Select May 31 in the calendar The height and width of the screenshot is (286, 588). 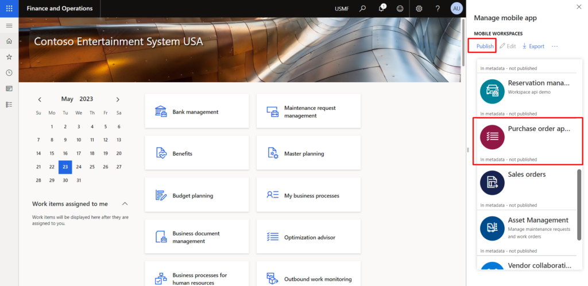coord(79,180)
